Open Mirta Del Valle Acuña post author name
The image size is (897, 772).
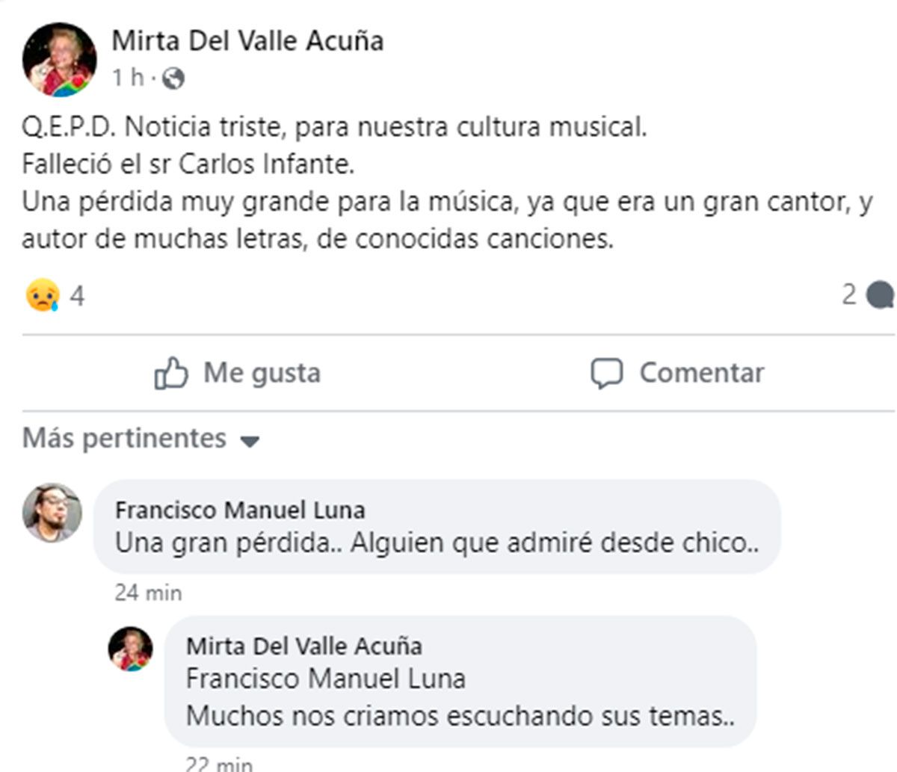(247, 40)
